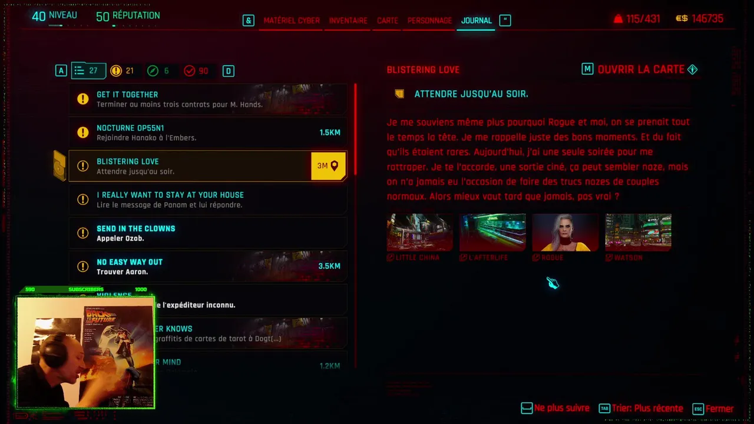Click Fermer to close the journal
The image size is (754, 424).
point(713,409)
